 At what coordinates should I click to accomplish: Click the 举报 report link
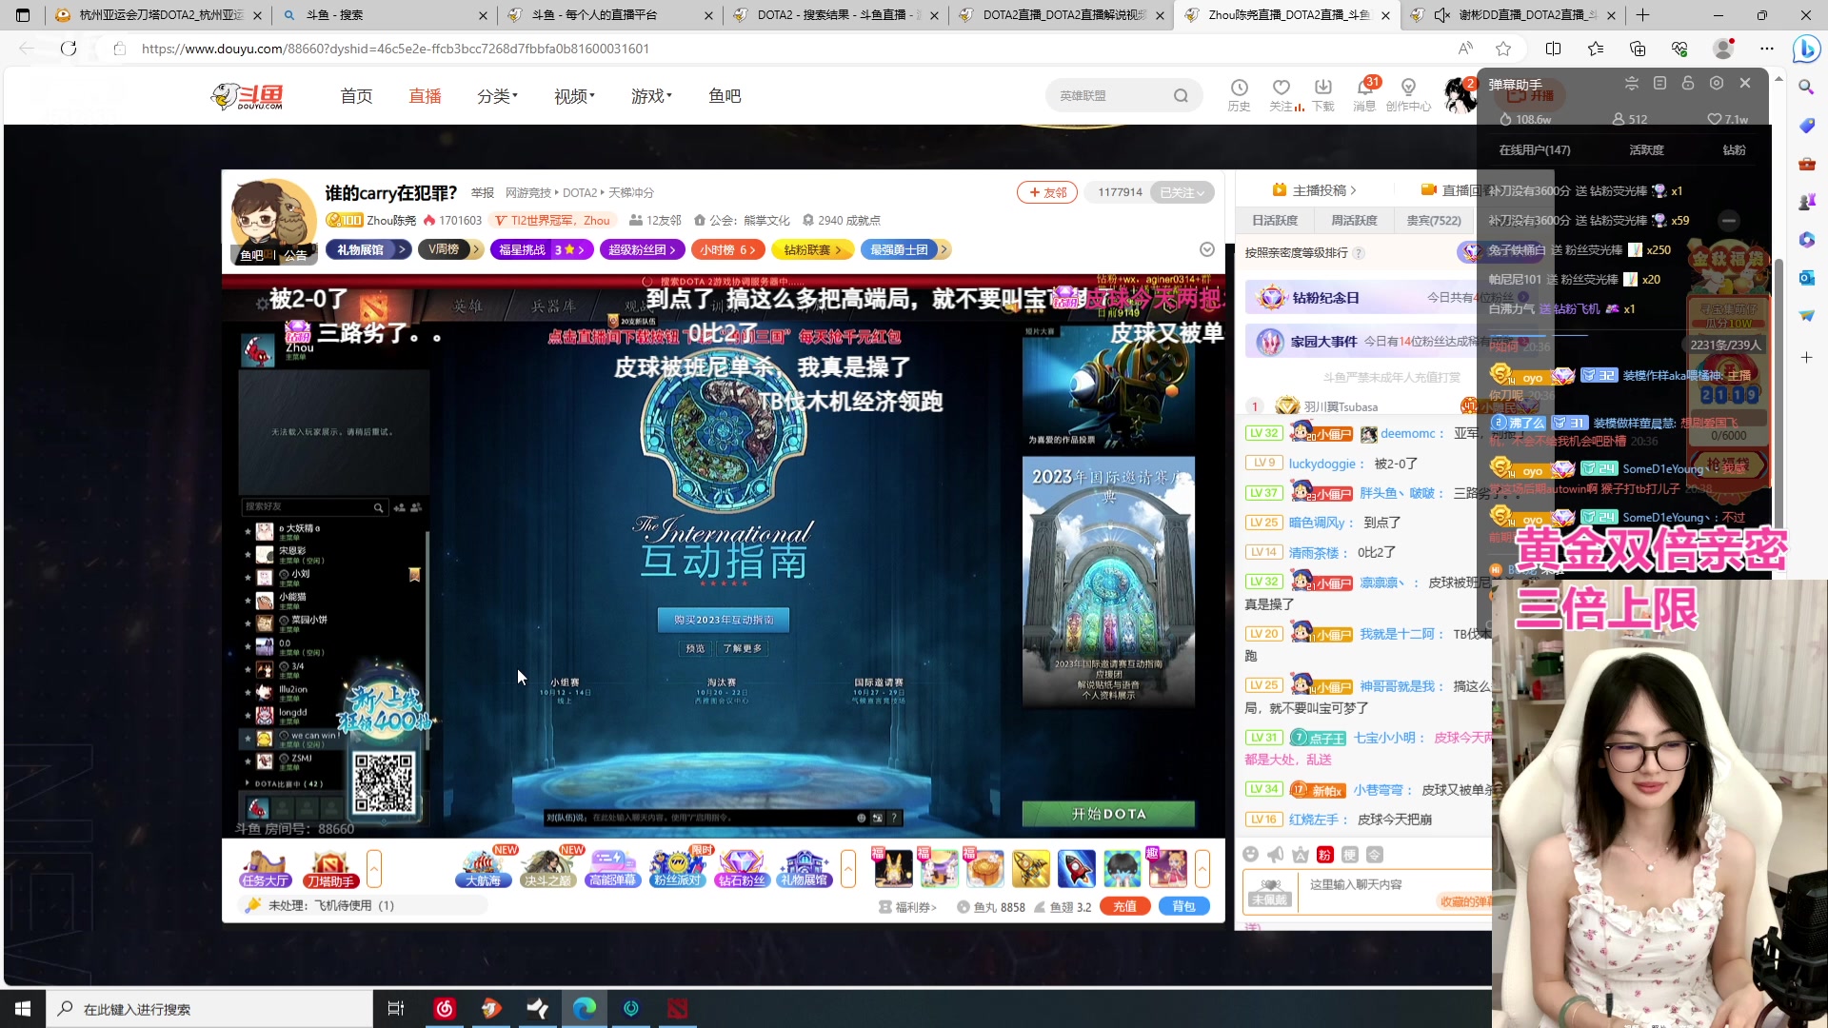483,193
